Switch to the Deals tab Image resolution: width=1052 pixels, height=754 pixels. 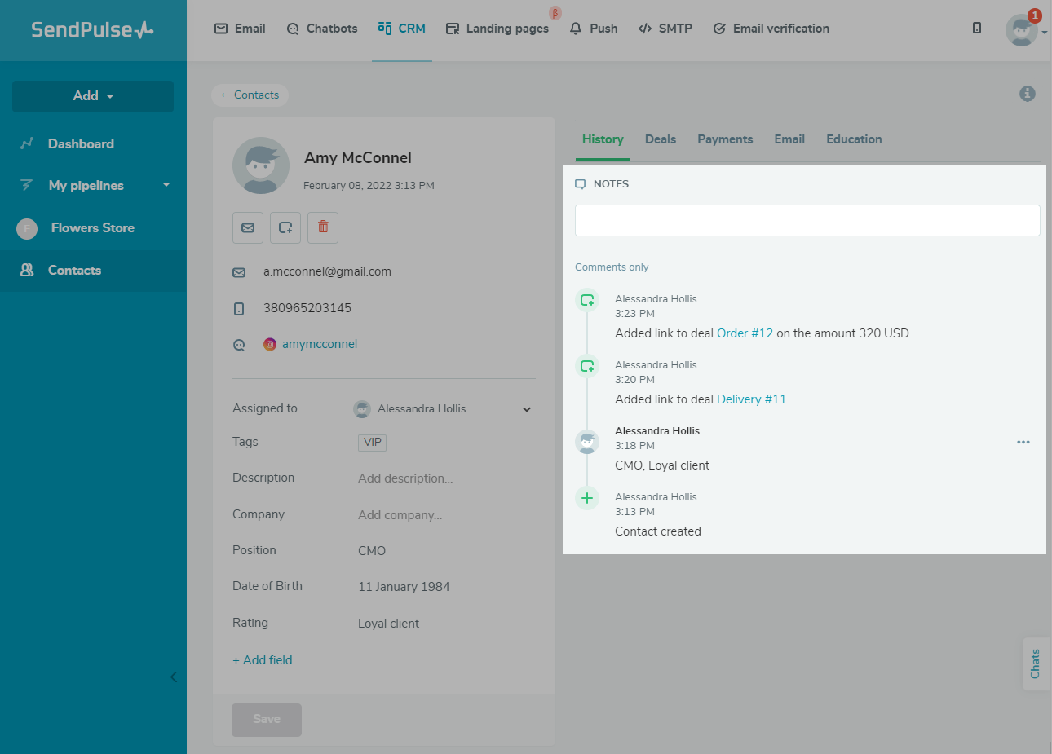[660, 139]
